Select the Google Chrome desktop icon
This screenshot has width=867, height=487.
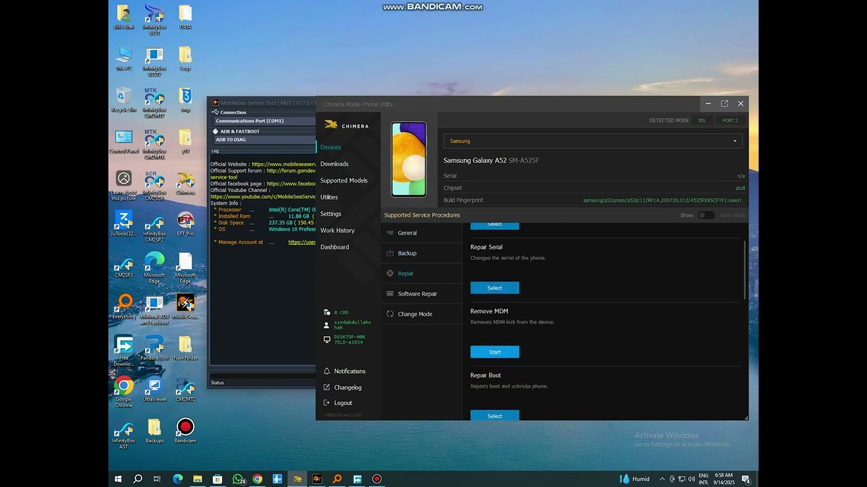[123, 392]
